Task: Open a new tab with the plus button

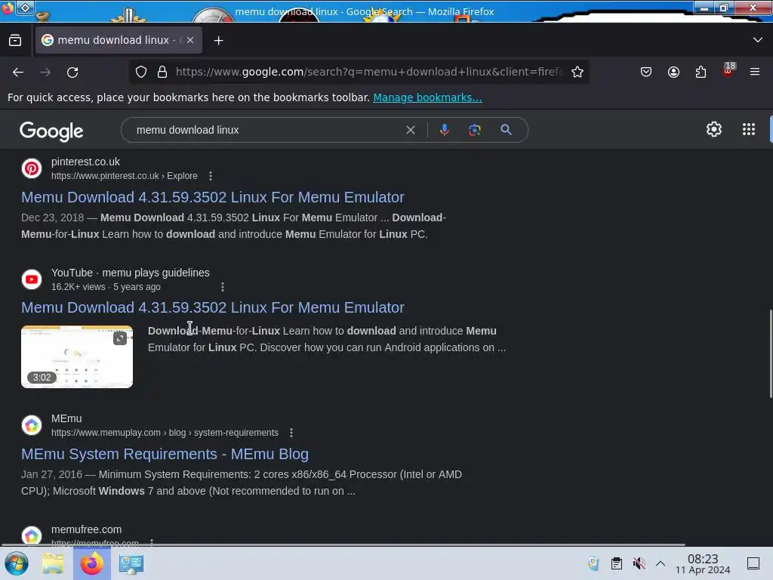Action: (x=218, y=41)
